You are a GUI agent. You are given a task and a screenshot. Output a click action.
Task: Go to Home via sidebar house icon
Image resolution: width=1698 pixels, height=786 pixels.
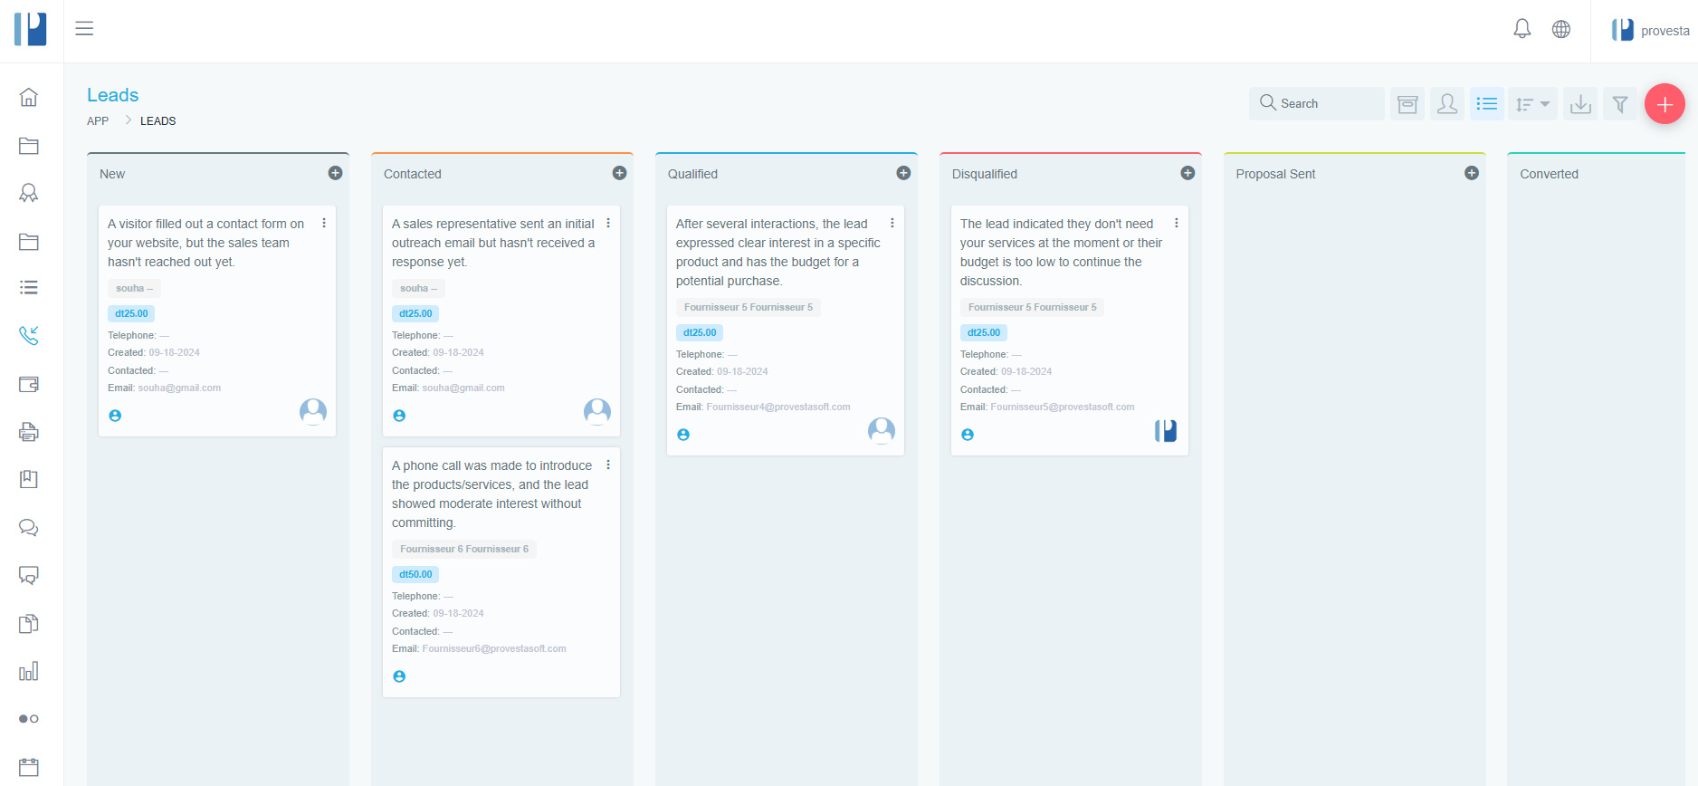point(29,97)
